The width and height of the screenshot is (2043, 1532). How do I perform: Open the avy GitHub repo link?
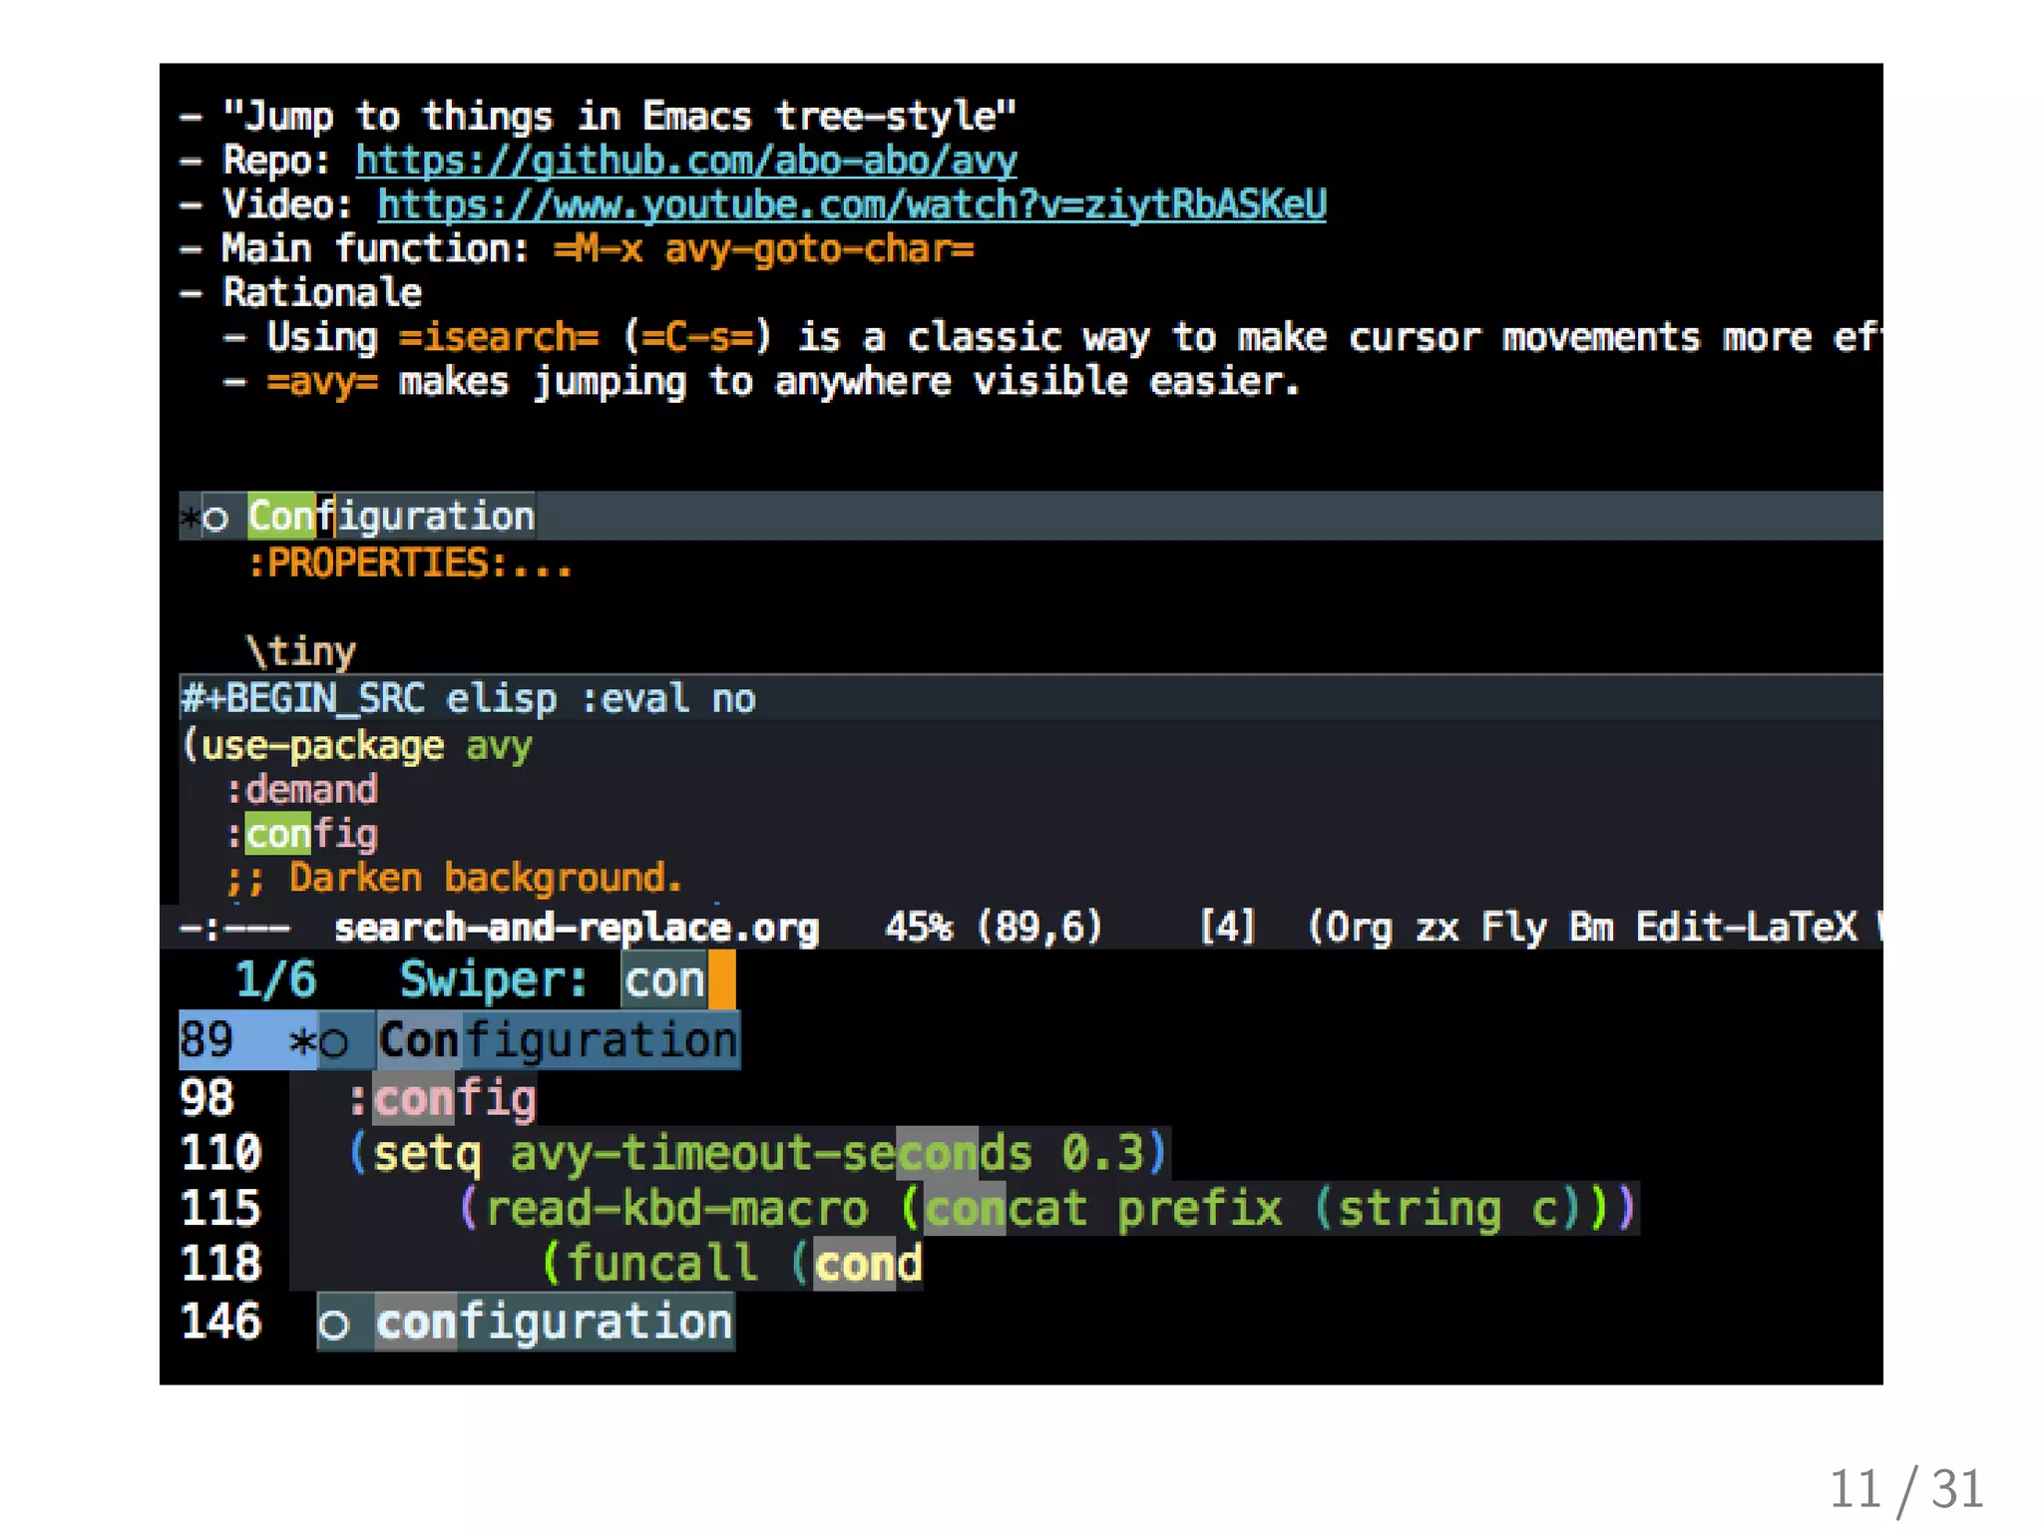click(x=685, y=161)
